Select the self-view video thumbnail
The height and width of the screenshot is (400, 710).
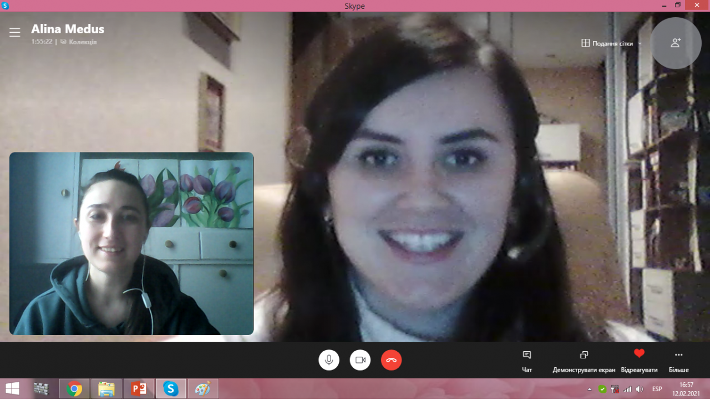coord(131,244)
